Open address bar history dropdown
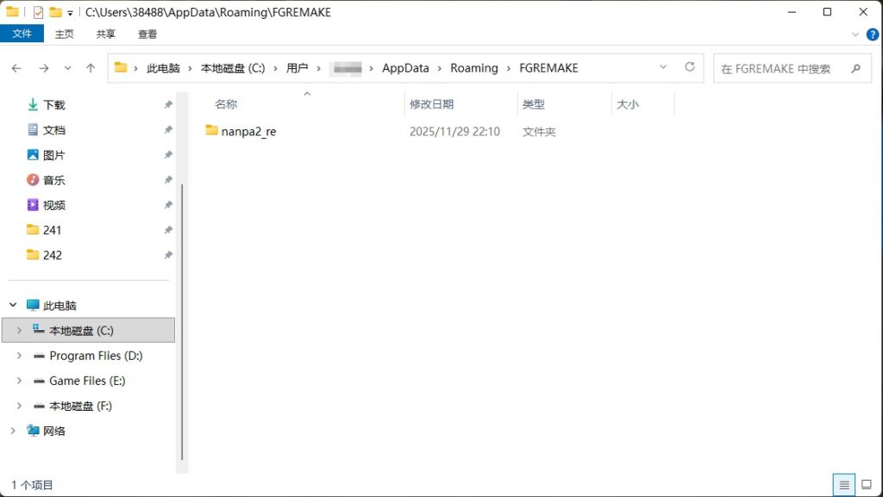Screen dimensions: 883x497 tap(663, 67)
